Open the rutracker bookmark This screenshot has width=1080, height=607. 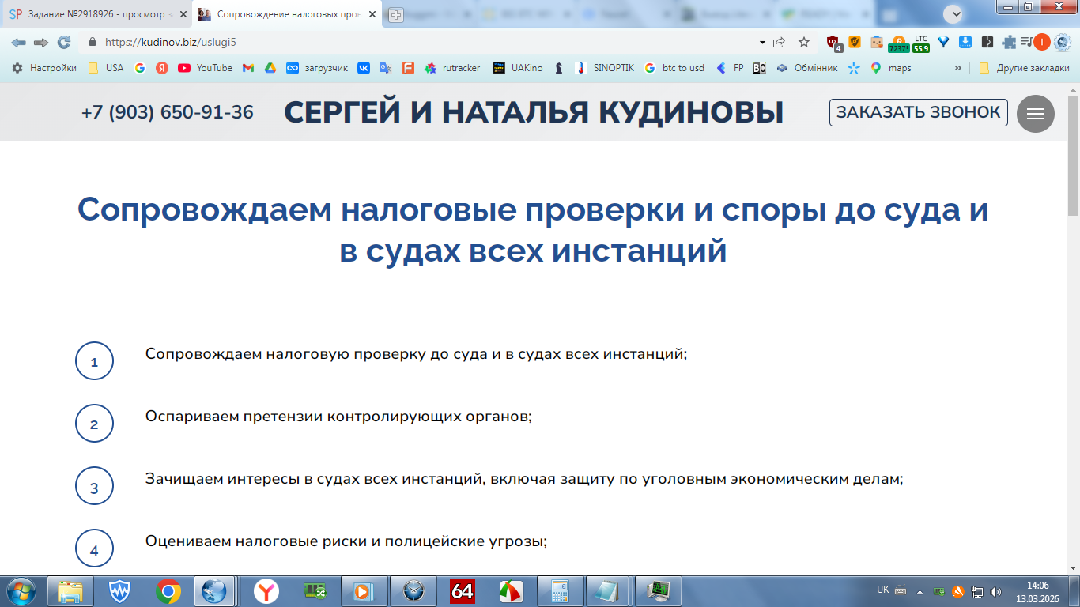(452, 68)
